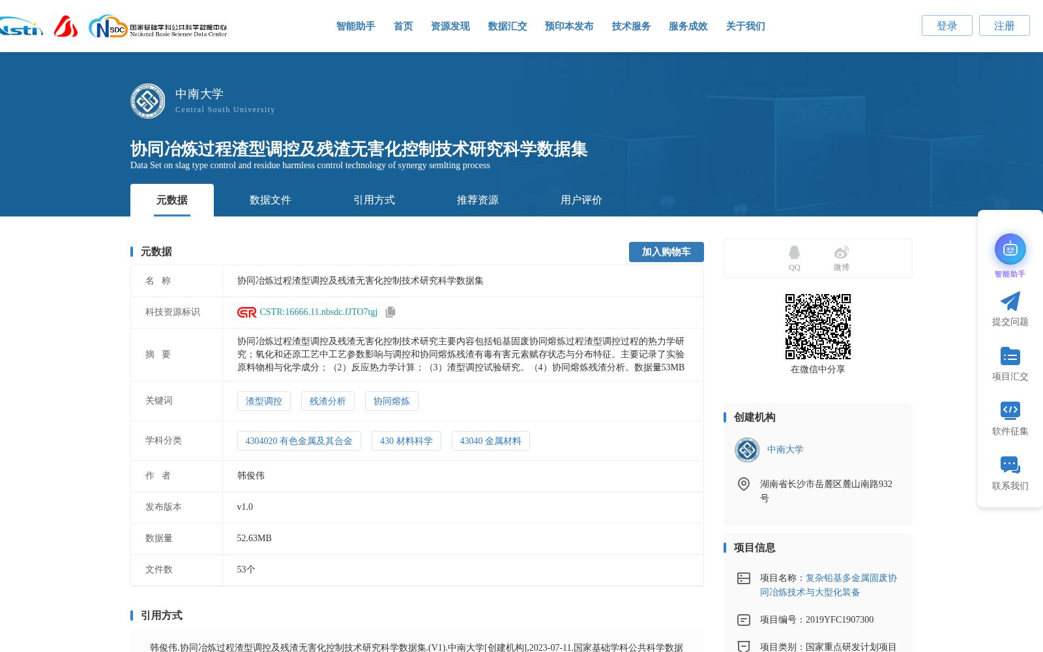This screenshot has width=1043, height=652.
Task: Switch to the 推荐资源 tab
Action: point(478,200)
